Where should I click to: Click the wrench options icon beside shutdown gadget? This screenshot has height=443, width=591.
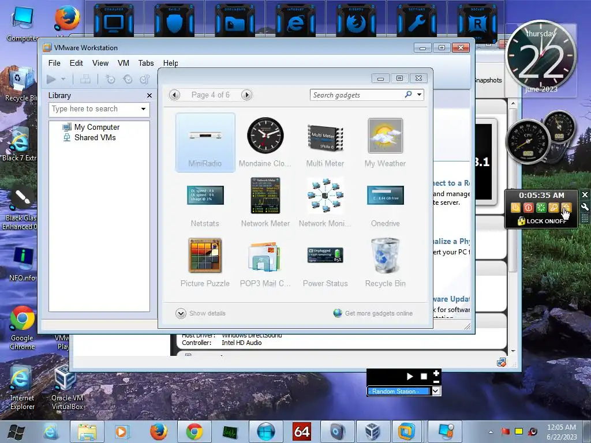pyautogui.click(x=585, y=207)
